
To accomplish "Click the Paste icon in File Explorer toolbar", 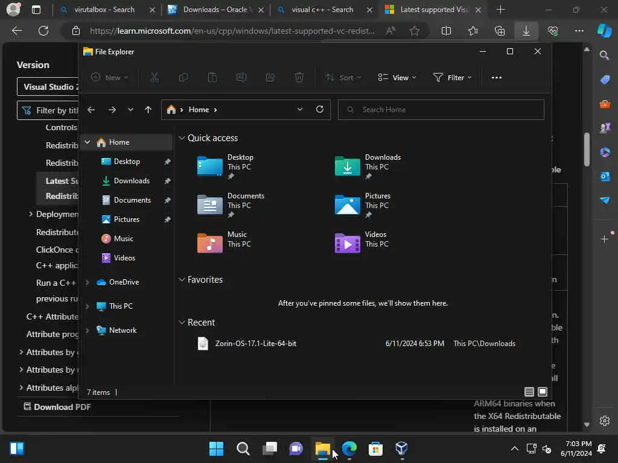I will click(212, 78).
